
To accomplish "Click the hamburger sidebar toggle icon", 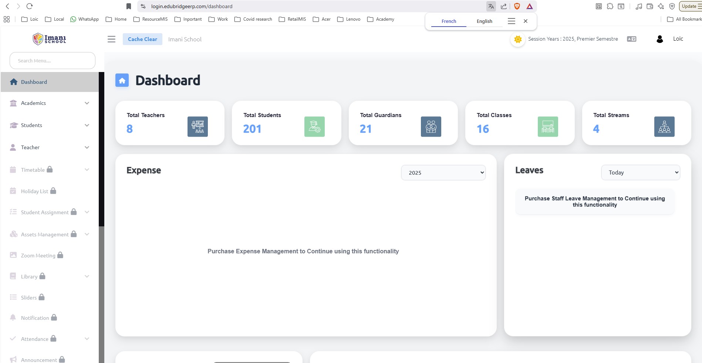I will 111,39.
